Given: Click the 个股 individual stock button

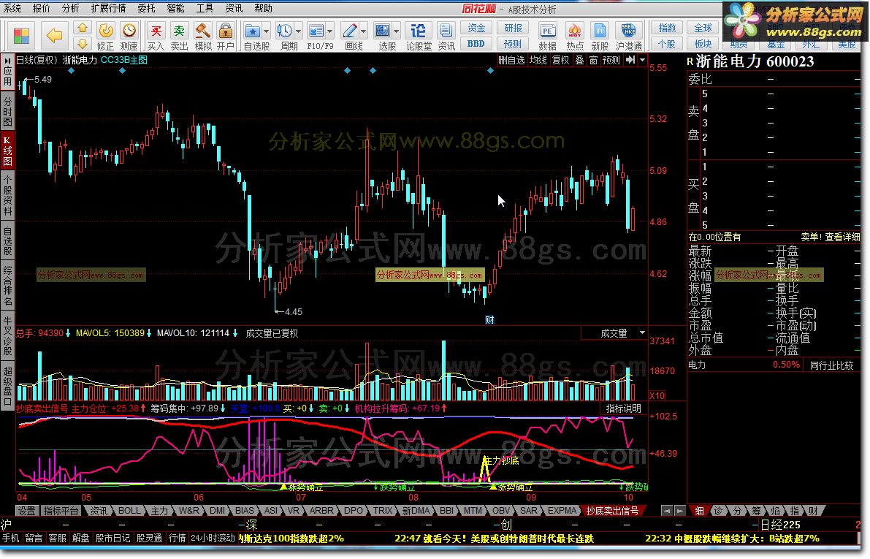Looking at the screenshot, I should pyautogui.click(x=666, y=44).
